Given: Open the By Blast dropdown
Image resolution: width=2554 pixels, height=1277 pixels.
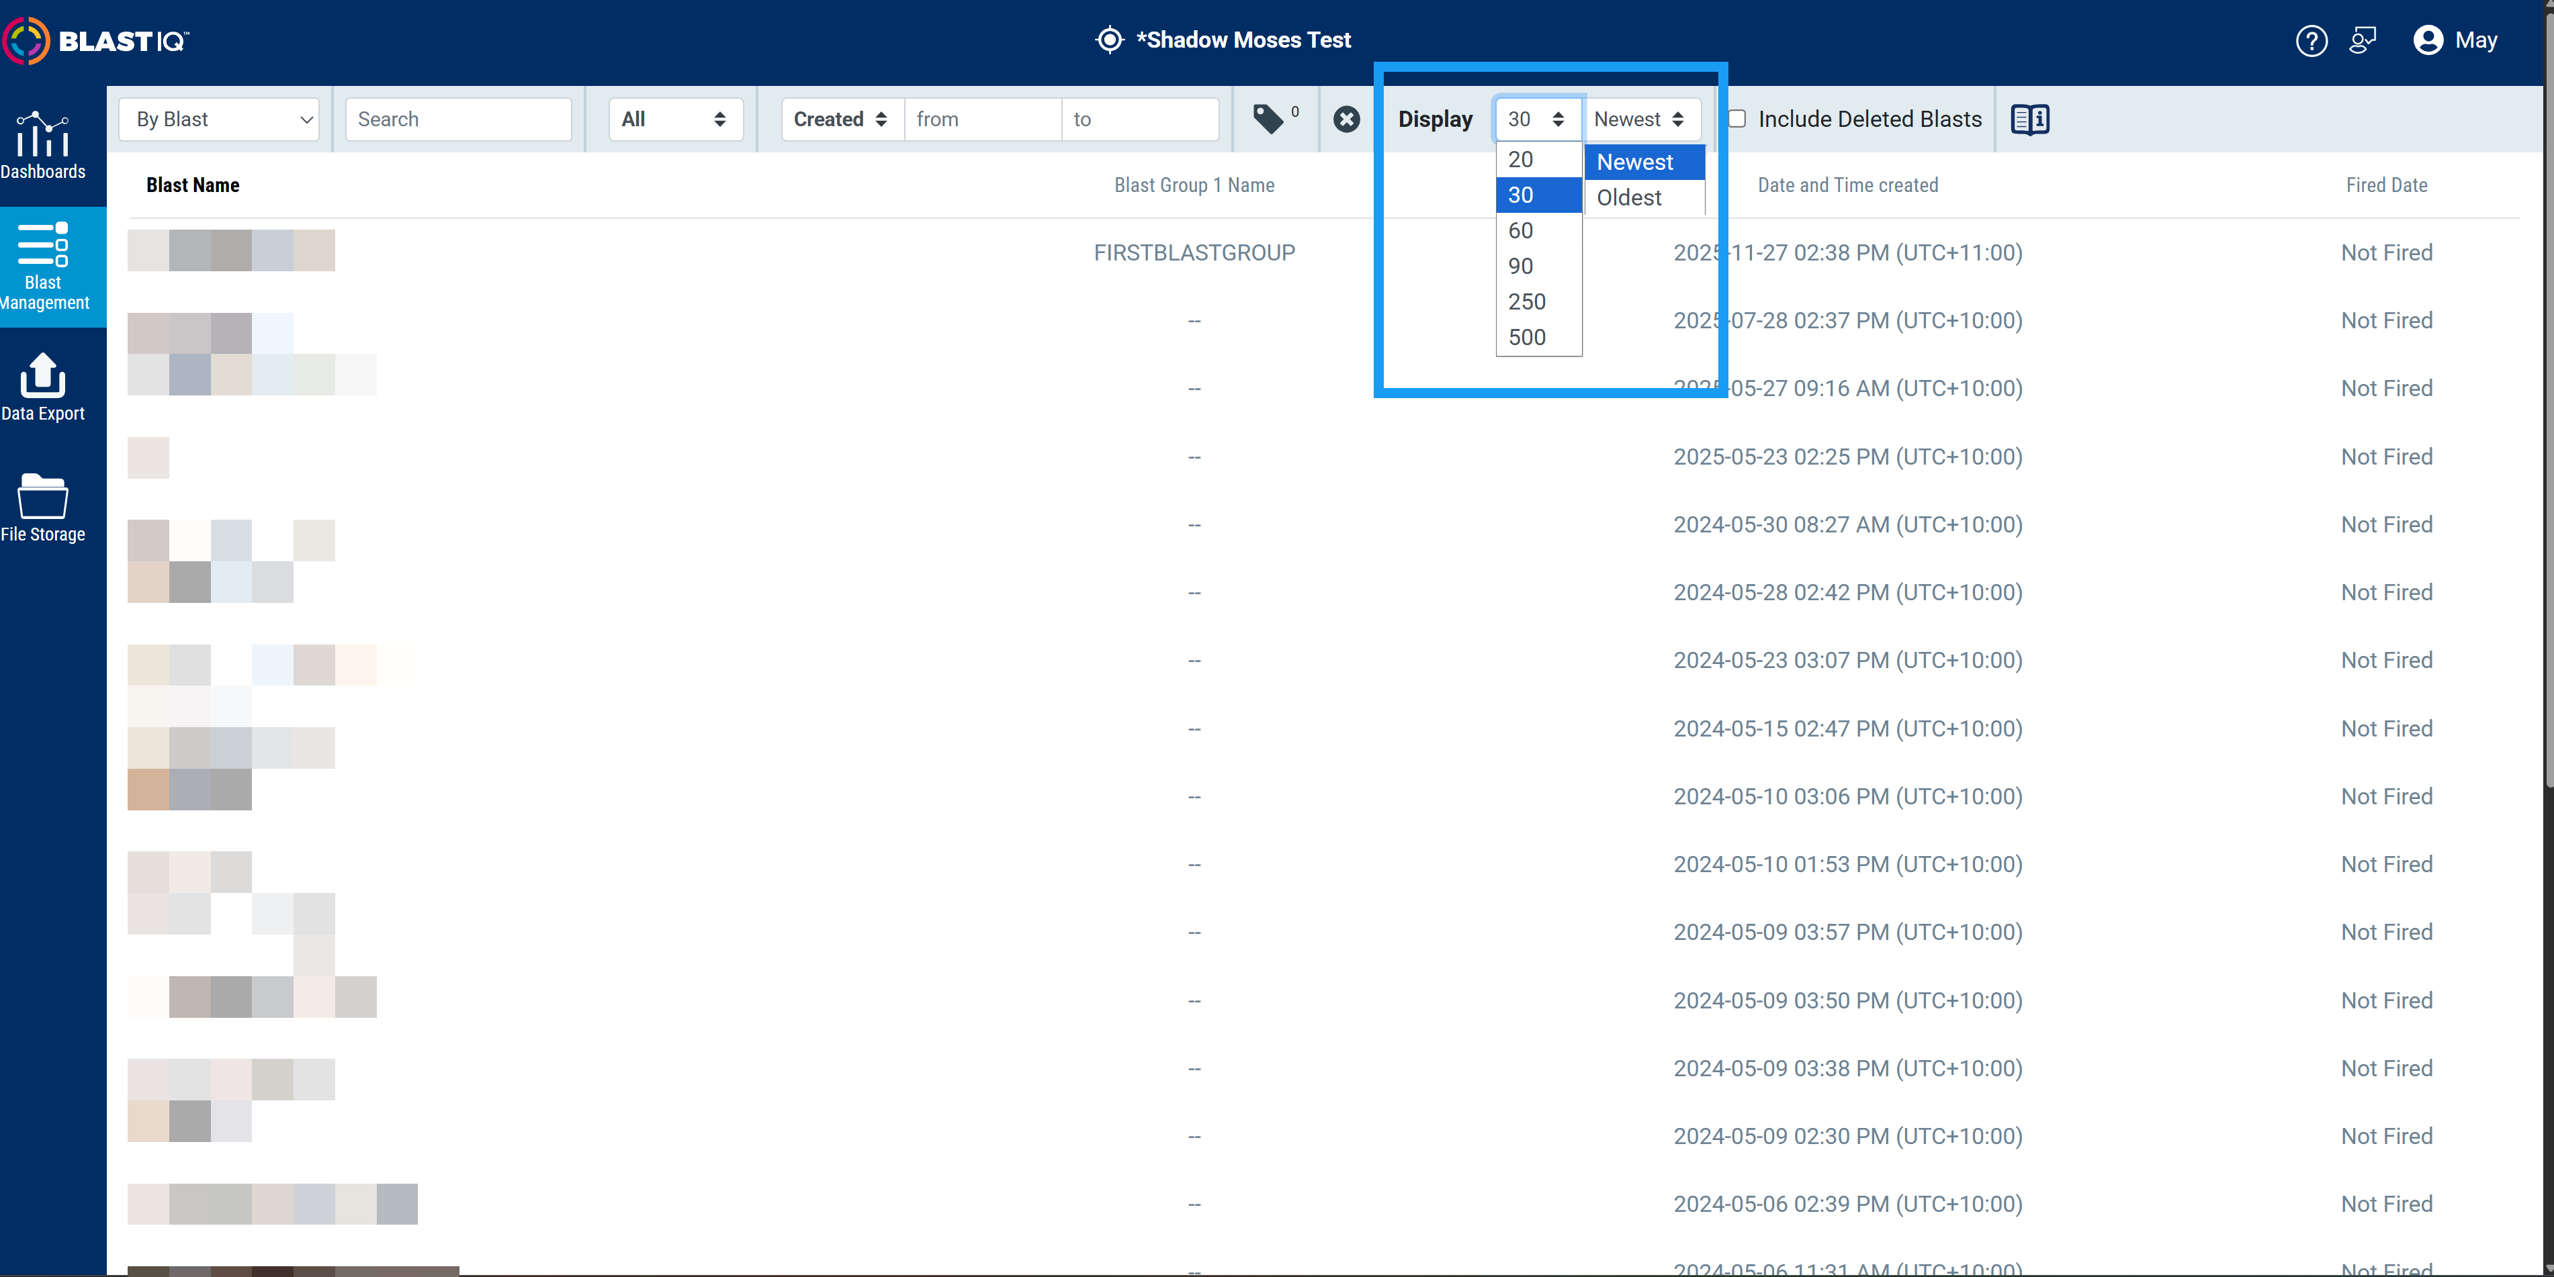Looking at the screenshot, I should coord(219,119).
